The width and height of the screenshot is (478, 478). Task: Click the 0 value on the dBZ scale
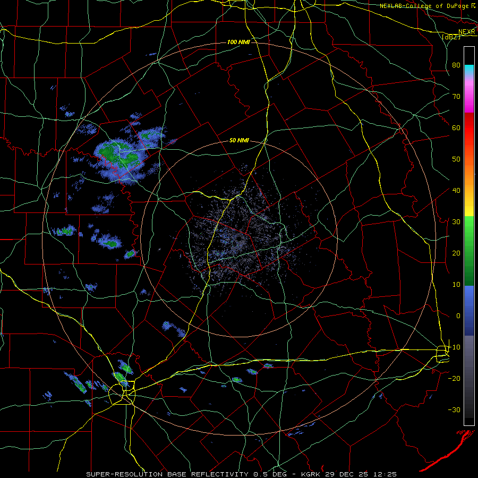[458, 316]
